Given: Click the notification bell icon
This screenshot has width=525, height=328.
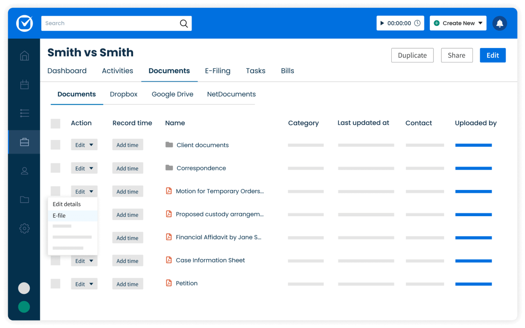Looking at the screenshot, I should pos(500,23).
